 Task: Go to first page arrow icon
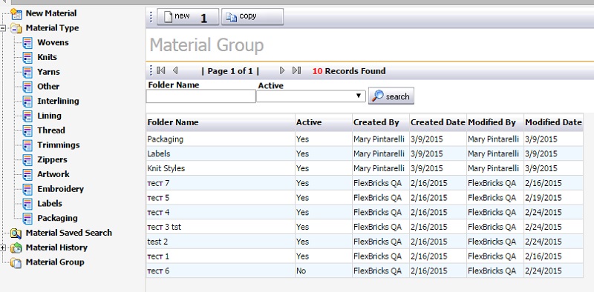[x=161, y=70]
